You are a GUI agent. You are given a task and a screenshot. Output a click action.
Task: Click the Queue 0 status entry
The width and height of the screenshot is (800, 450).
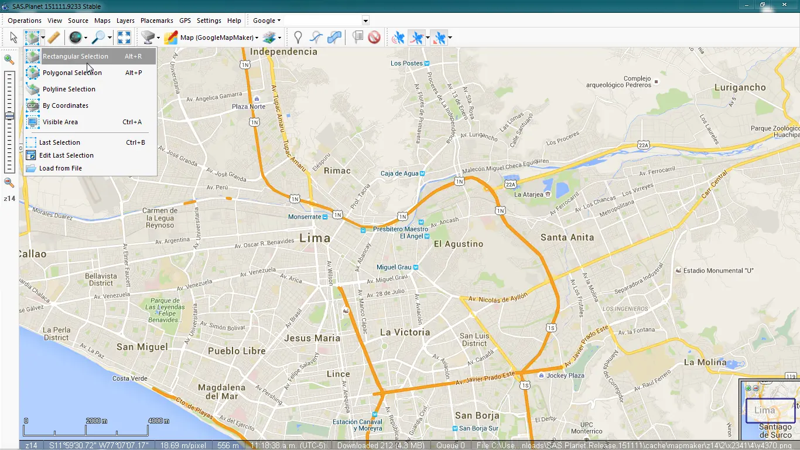click(450, 445)
